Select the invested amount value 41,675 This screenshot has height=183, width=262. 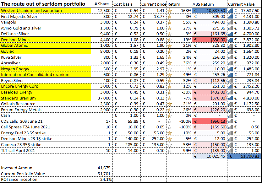coord(104,168)
